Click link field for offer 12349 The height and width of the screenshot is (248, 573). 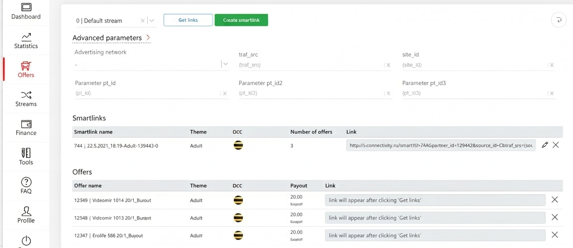(x=435, y=200)
